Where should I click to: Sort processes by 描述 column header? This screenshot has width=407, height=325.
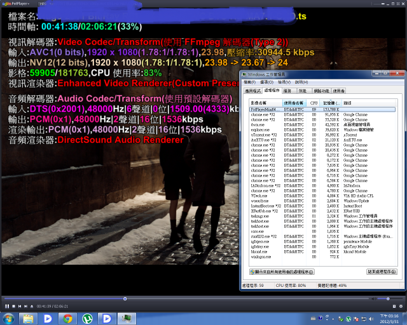369,103
